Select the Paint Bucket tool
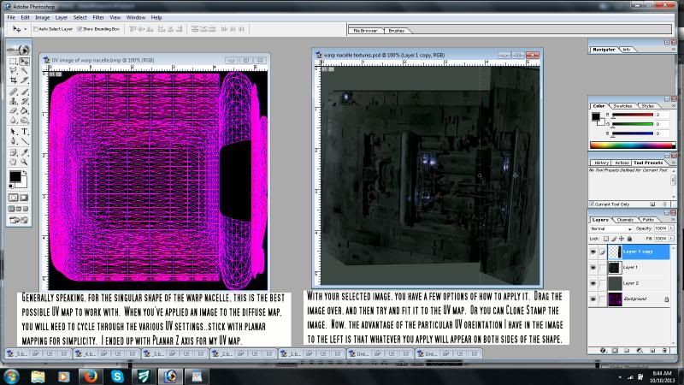The height and width of the screenshot is (385, 684). point(25,111)
